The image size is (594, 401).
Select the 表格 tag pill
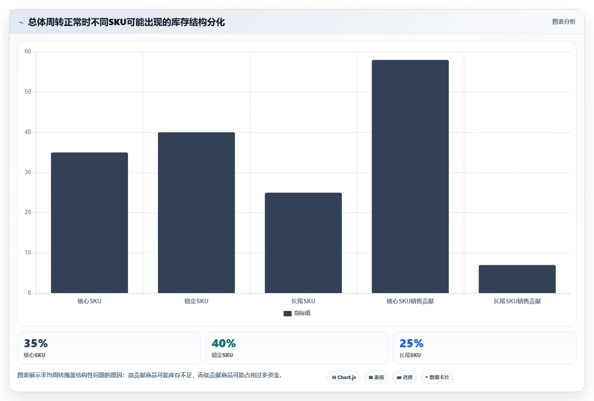376,377
